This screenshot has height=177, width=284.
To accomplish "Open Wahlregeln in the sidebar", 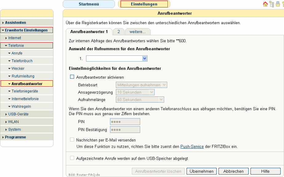I will tap(27, 107).
